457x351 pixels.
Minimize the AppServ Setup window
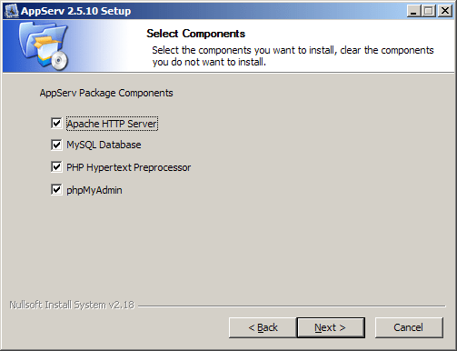(414, 11)
